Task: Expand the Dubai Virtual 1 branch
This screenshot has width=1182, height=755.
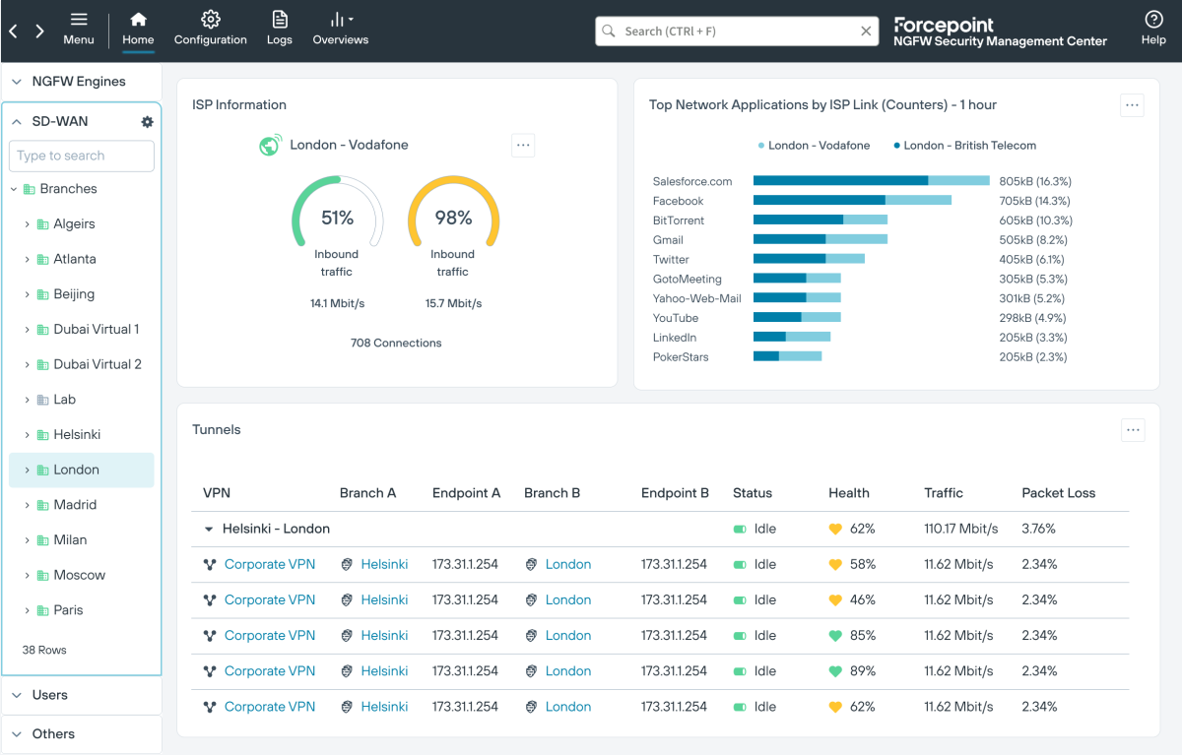Action: (x=27, y=330)
